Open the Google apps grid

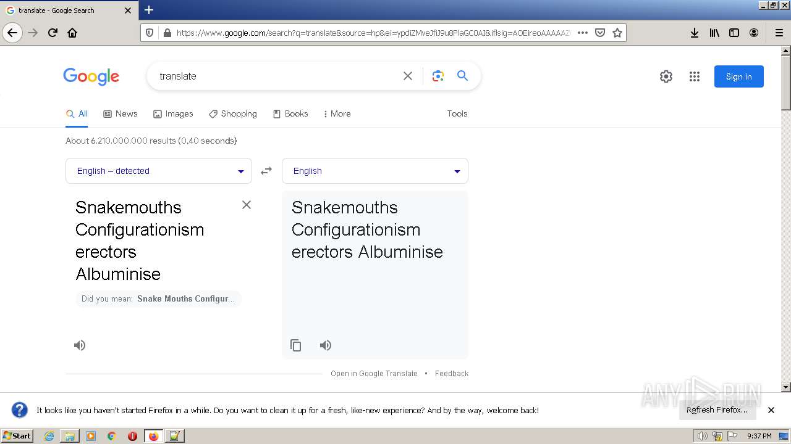[695, 76]
